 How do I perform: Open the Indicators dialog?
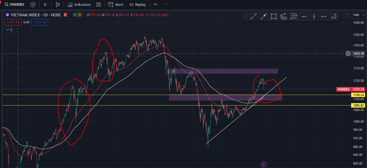click(x=79, y=4)
